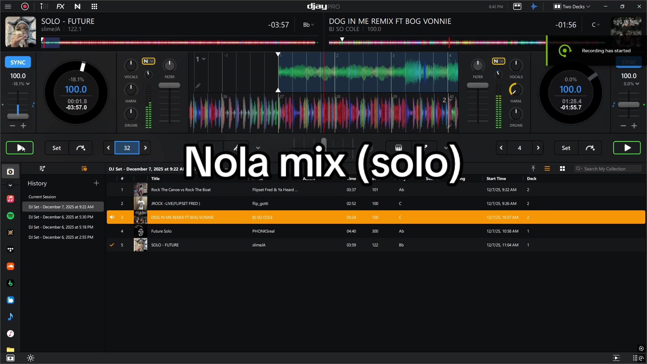Click the deck 1 tempo slider handle
Screen dimensions: 647x364
[18, 116]
